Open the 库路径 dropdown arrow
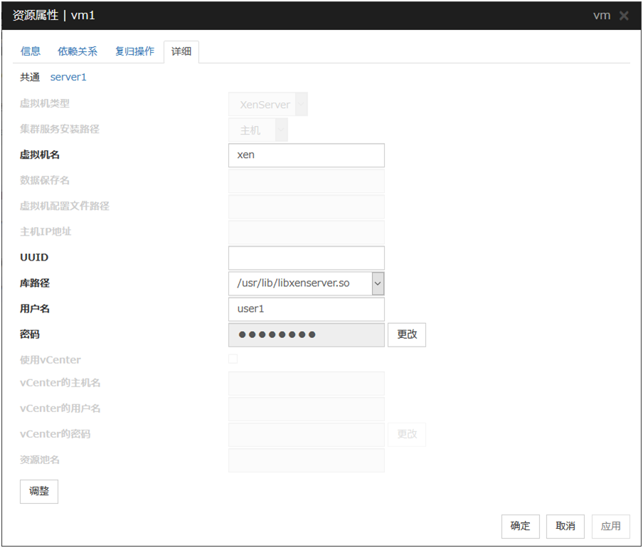 (378, 283)
